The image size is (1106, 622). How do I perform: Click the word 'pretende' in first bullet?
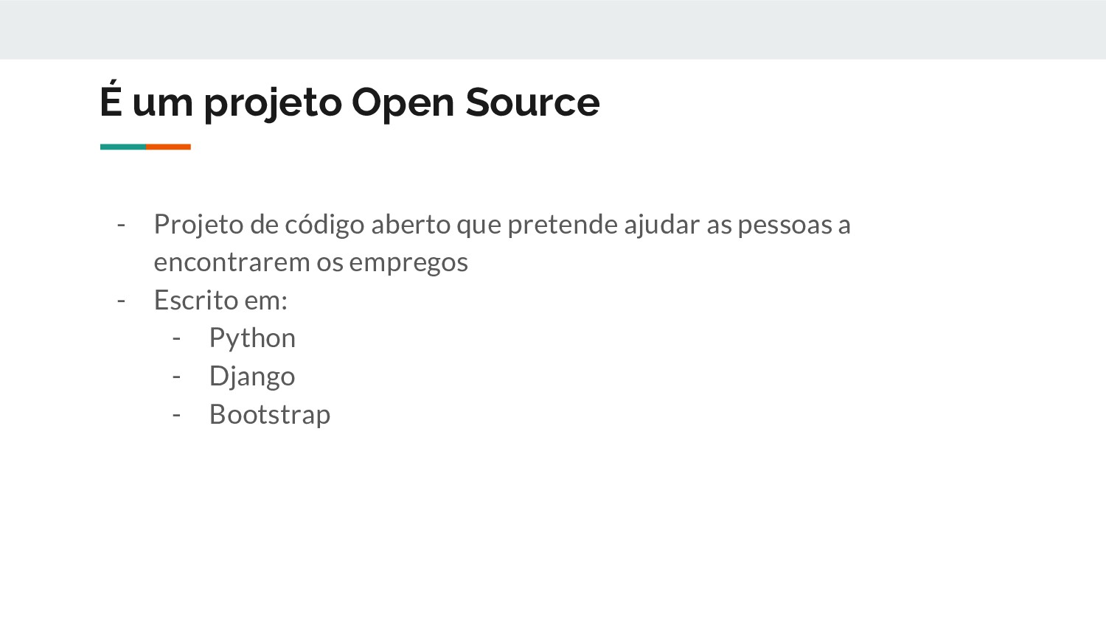tap(563, 225)
